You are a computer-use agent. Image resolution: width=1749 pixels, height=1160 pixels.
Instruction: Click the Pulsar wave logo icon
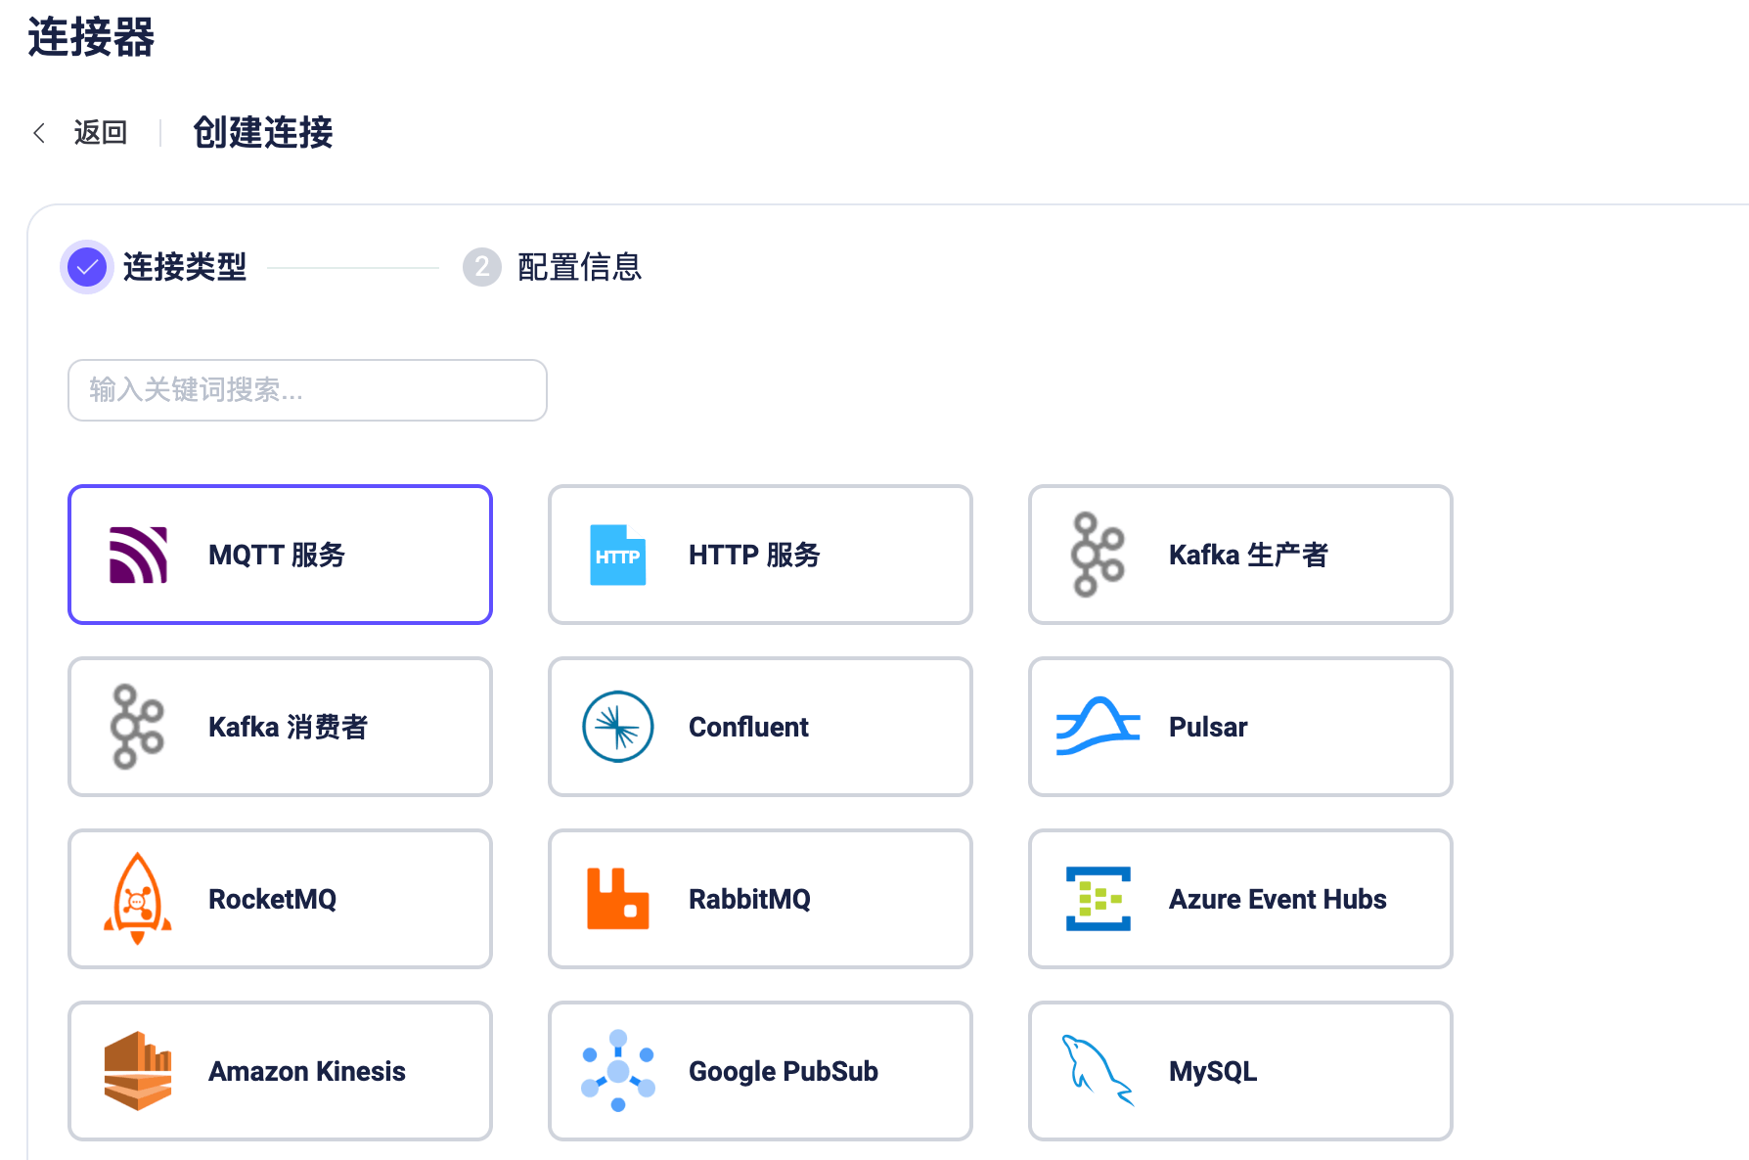(x=1098, y=727)
